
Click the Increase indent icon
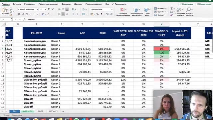[x=77, y=14]
